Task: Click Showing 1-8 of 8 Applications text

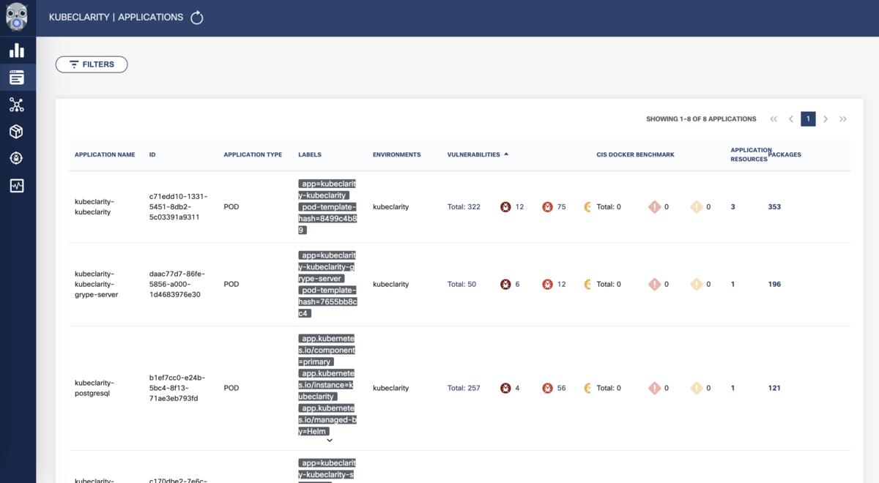Action: point(701,119)
